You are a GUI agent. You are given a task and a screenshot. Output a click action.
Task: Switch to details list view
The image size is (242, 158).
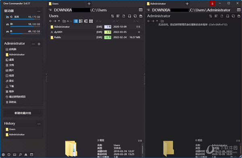tap(76, 21)
